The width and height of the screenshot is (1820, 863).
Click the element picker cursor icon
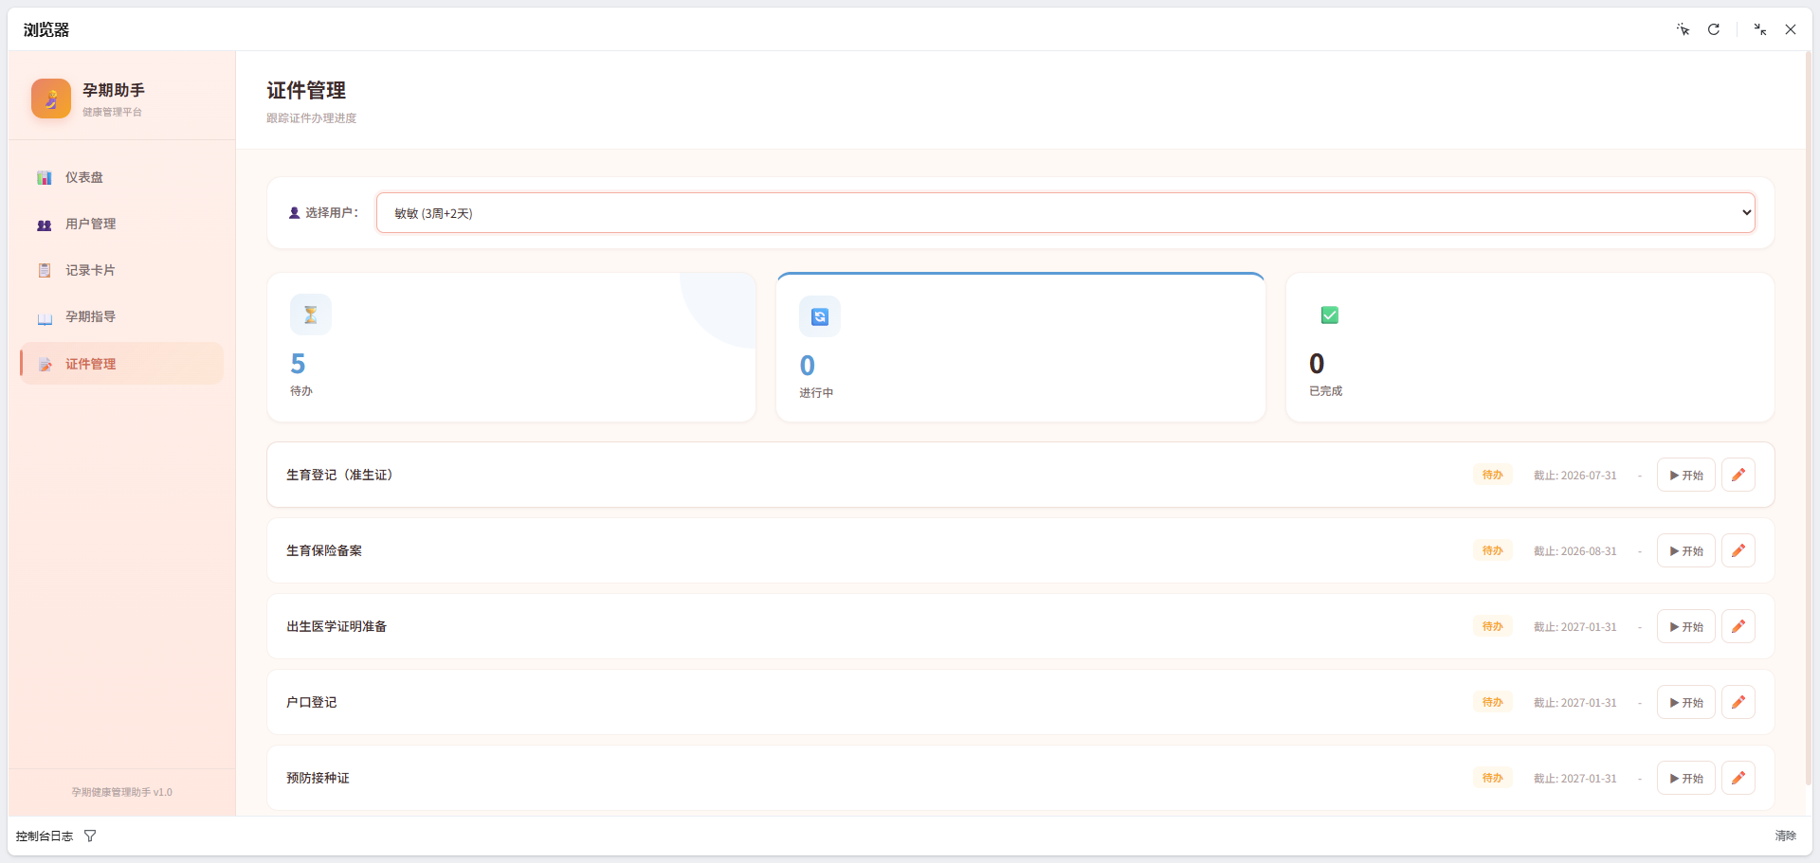click(x=1683, y=29)
